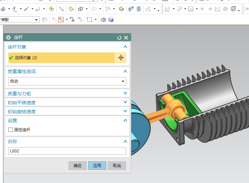Viewport: 249px width, 183px height.
Task: Click the 应用 button
Action: click(97, 166)
